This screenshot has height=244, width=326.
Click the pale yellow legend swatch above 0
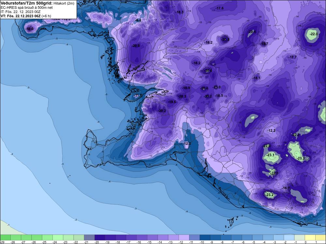[310, 237]
